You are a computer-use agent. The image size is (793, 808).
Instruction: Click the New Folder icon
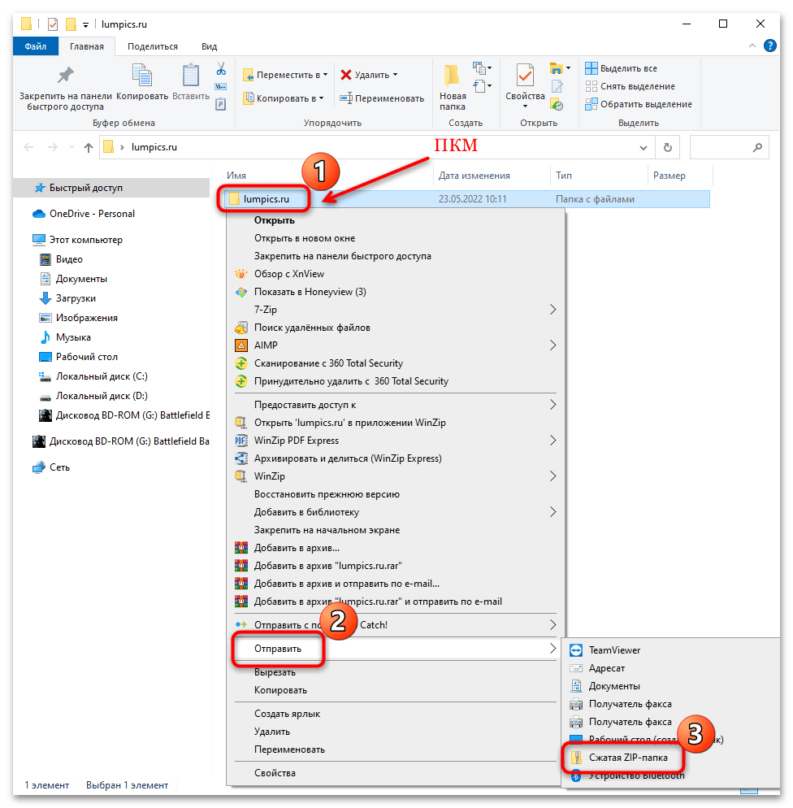pos(452,76)
